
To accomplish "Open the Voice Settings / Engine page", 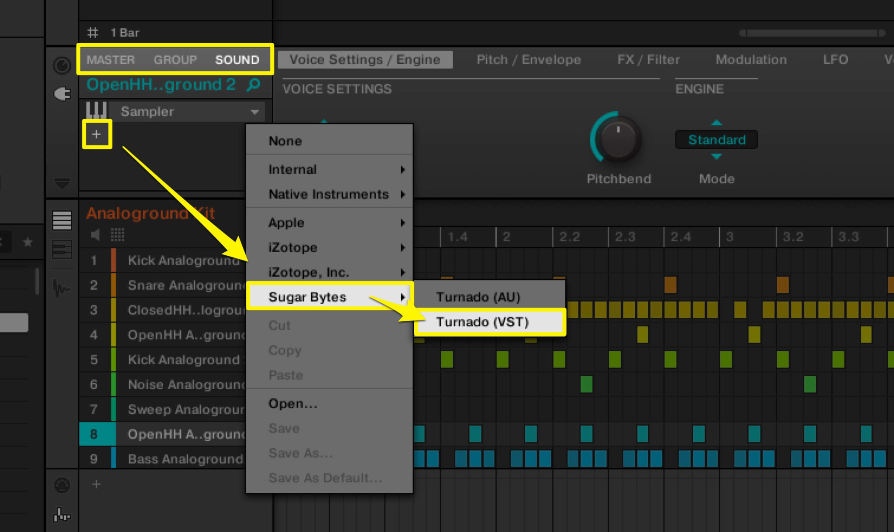I will point(365,59).
